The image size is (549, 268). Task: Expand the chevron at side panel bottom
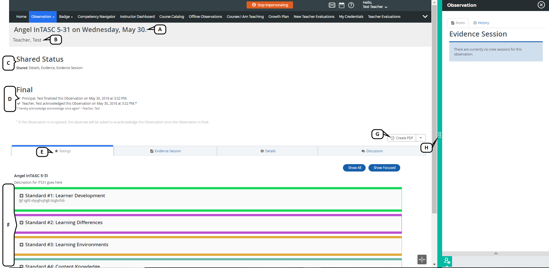(x=496, y=254)
